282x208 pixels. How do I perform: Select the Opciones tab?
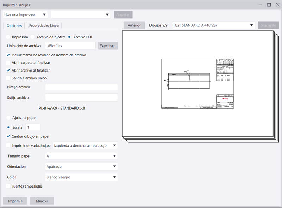14,25
